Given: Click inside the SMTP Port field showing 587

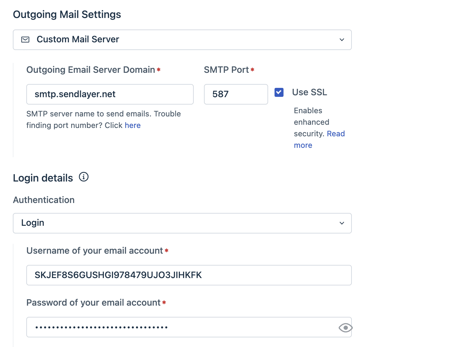Looking at the screenshot, I should tap(236, 94).
